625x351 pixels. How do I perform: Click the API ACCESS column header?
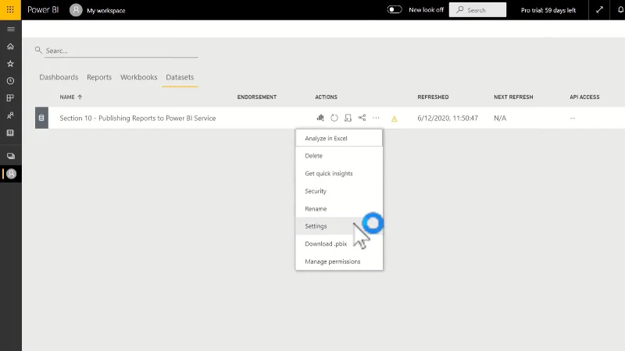point(584,97)
